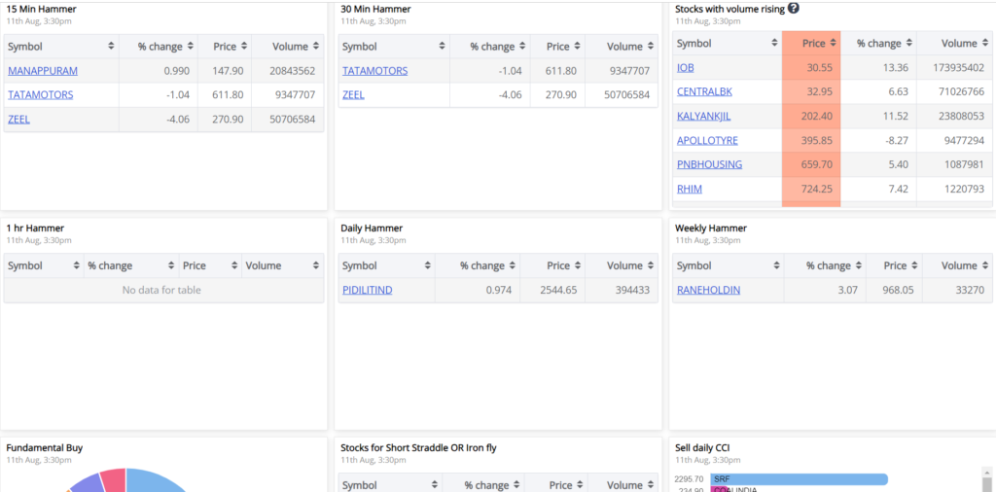
Task: Open ZEEL link in 30 Min Hammer
Action: pos(353,94)
